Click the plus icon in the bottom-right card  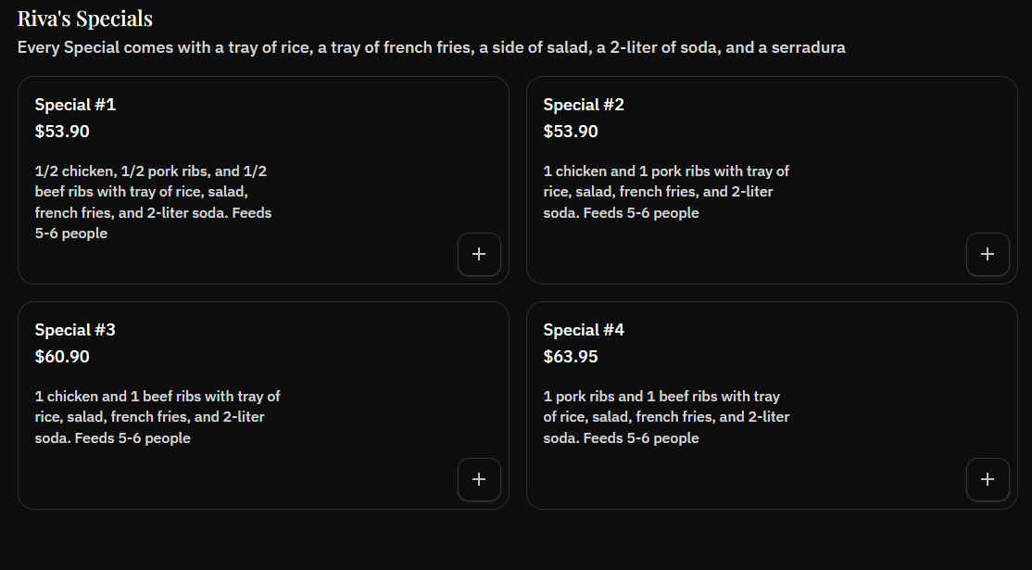(x=988, y=479)
